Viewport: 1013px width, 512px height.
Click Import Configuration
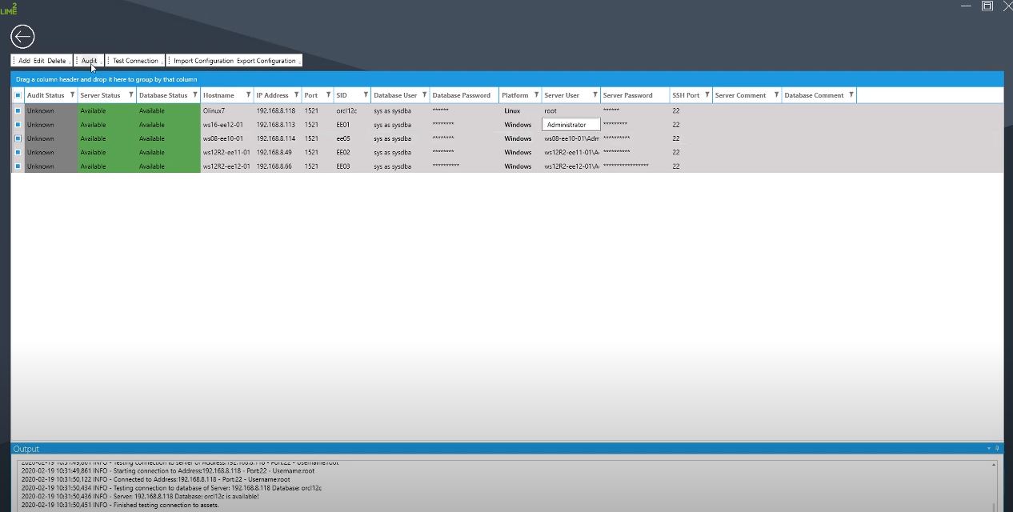[203, 61]
